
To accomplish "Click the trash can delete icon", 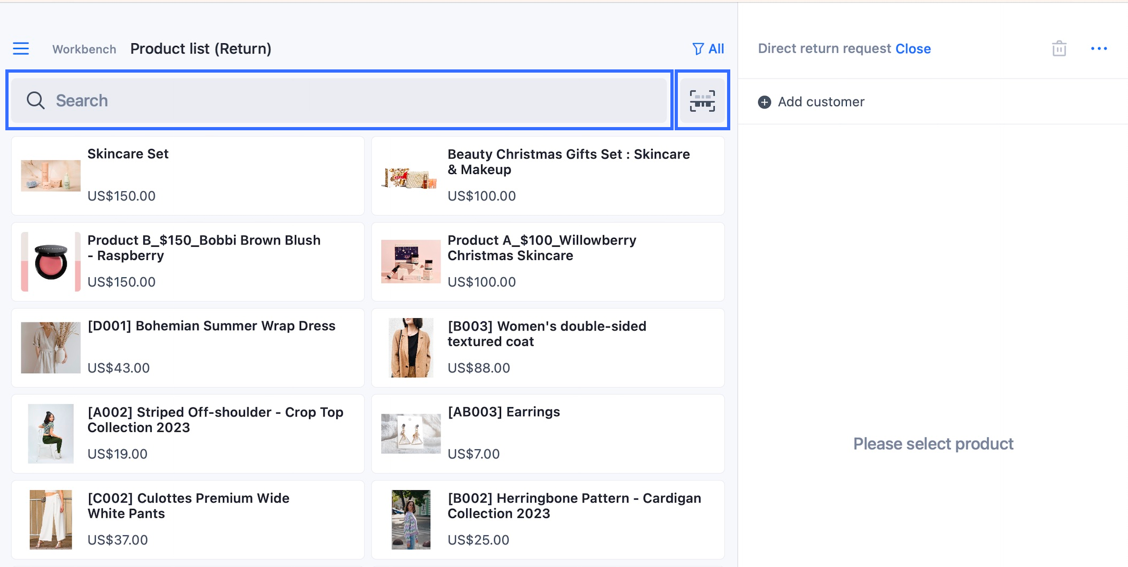I will (1059, 49).
